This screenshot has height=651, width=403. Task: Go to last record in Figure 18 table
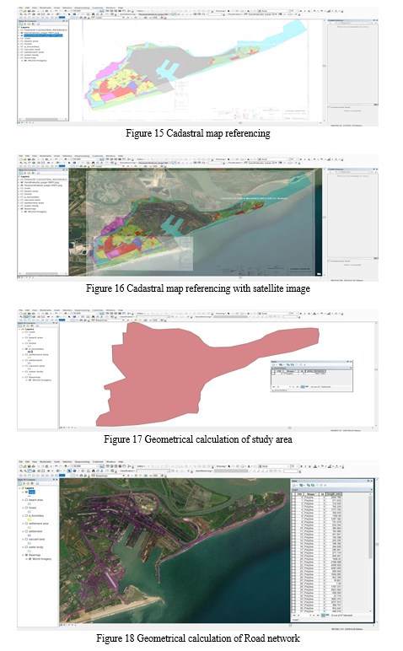(x=319, y=616)
